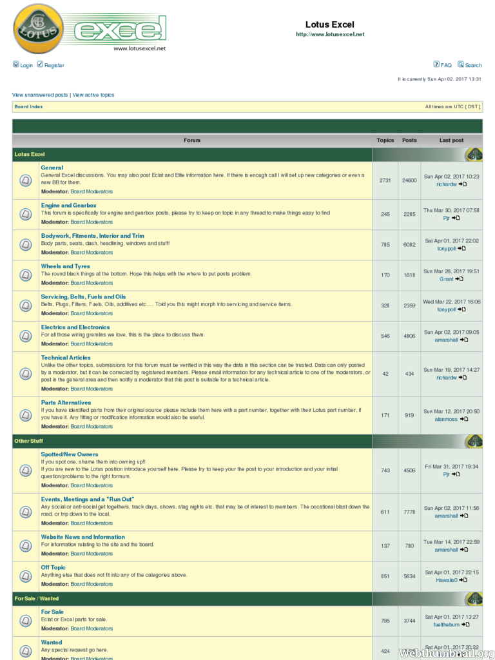The image size is (495, 660).
Task: View active topics
Action: coord(93,95)
